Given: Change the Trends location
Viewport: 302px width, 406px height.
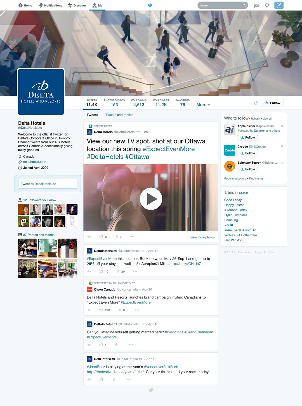Looking at the screenshot, I should (x=244, y=193).
